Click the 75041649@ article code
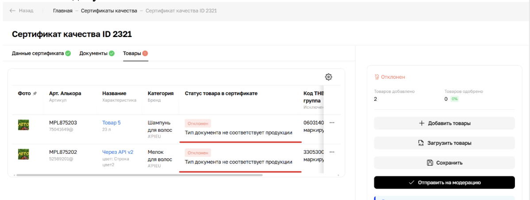Viewport: 530px width, 200px height. click(x=60, y=129)
